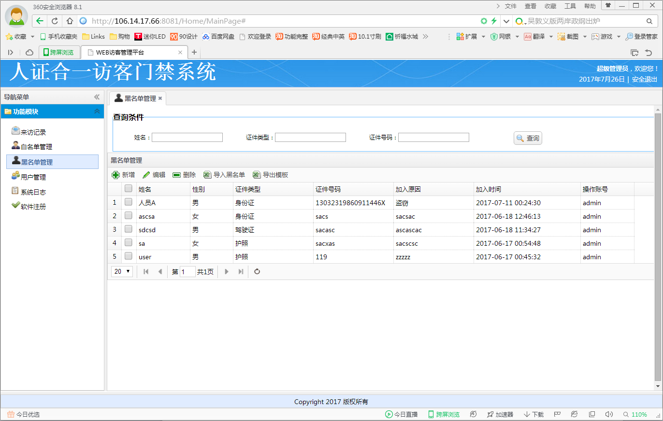Click the 安全退出 logout link
The width and height of the screenshot is (663, 421).
[645, 79]
